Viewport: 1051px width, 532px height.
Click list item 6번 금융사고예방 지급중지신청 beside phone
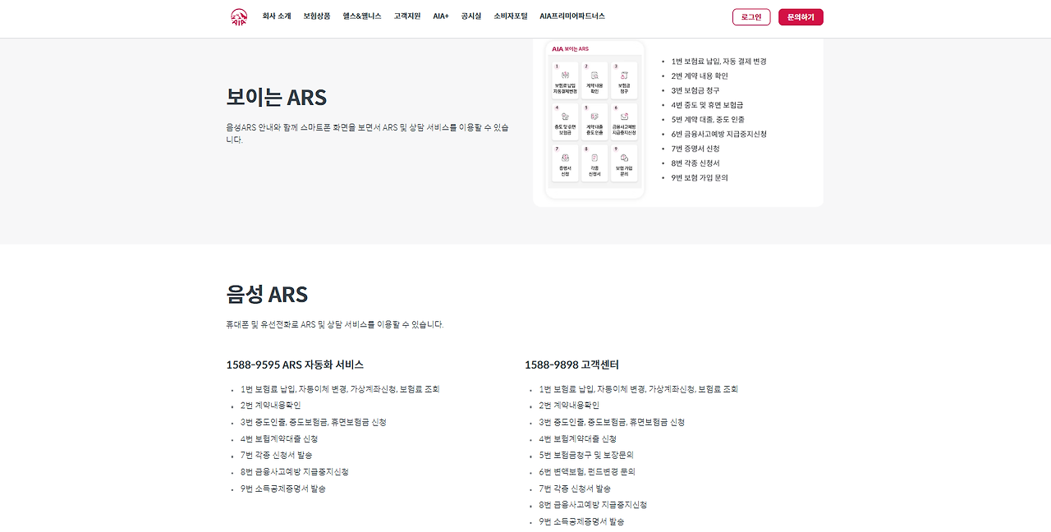pos(719,134)
